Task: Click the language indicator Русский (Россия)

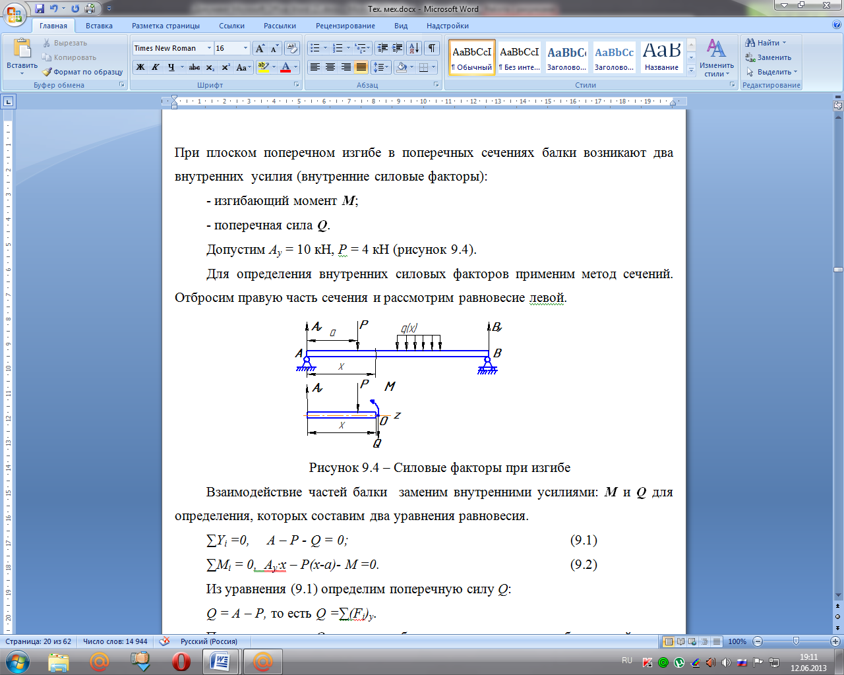Action: click(x=209, y=641)
